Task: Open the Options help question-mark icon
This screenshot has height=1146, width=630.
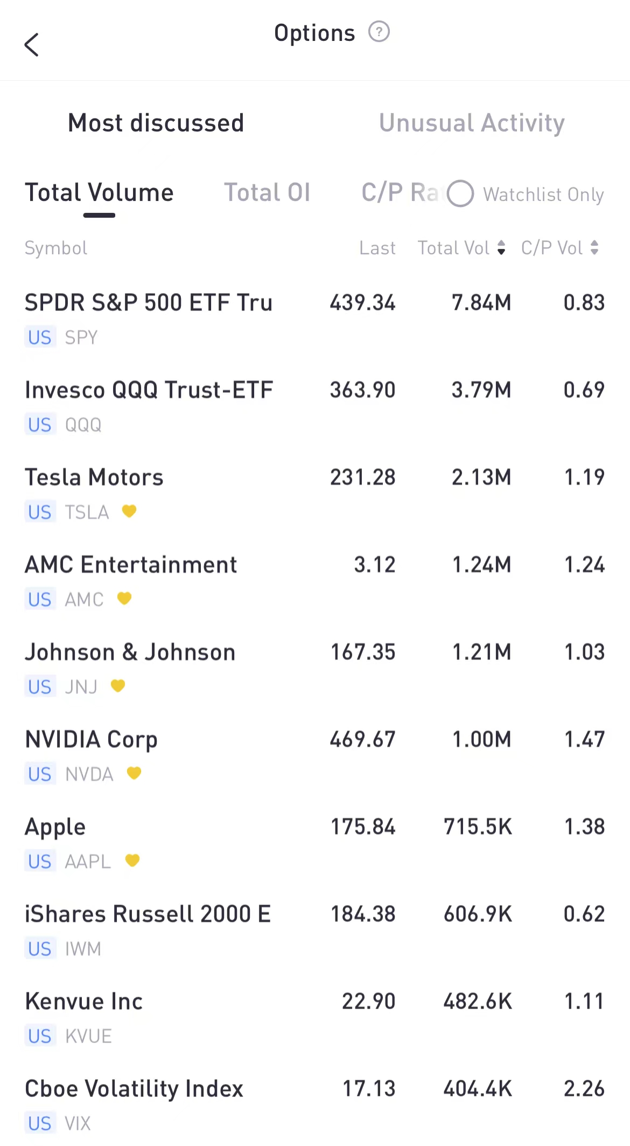Action: [379, 32]
